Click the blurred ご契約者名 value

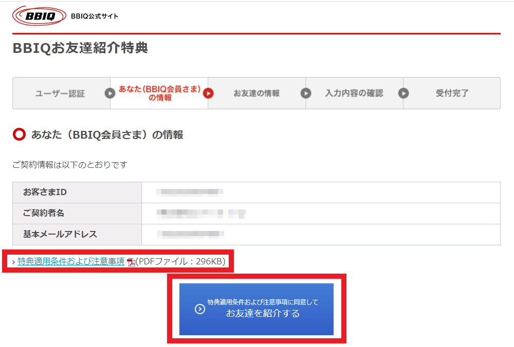coord(201,213)
